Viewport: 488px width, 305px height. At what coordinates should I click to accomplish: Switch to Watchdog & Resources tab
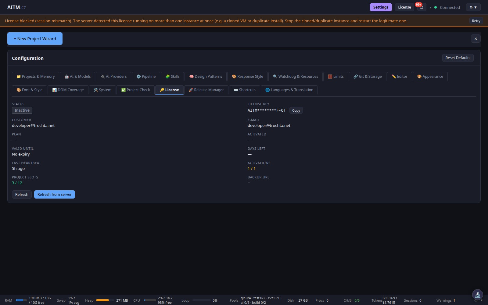click(296, 77)
